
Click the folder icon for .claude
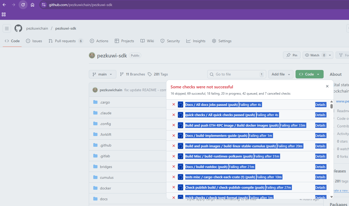pyautogui.click(x=95, y=113)
